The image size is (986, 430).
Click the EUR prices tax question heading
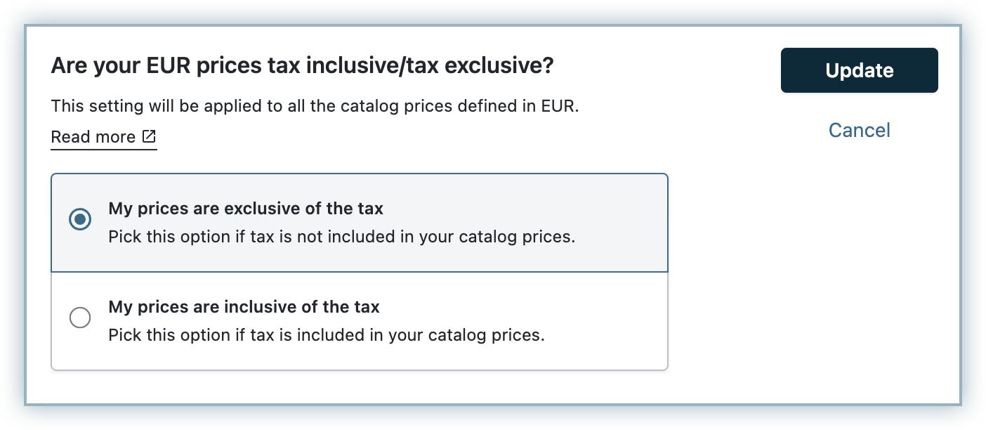pyautogui.click(x=302, y=67)
